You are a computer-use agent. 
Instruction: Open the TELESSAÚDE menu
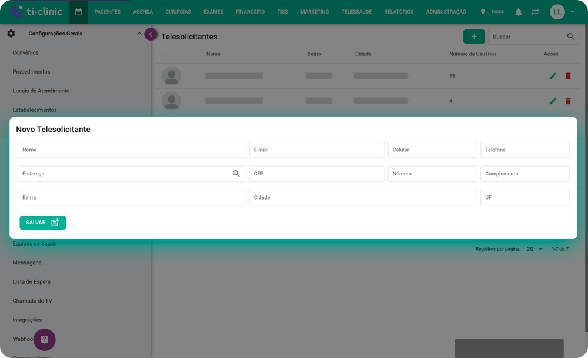pyautogui.click(x=357, y=12)
